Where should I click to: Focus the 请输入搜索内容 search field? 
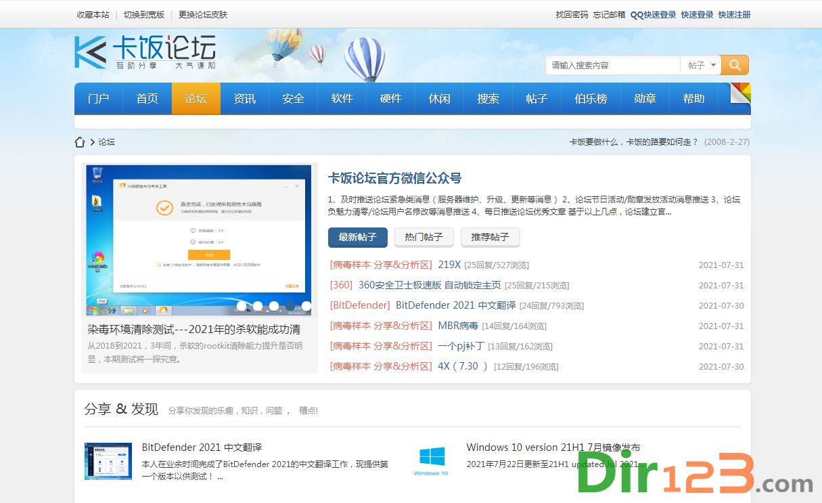(613, 65)
